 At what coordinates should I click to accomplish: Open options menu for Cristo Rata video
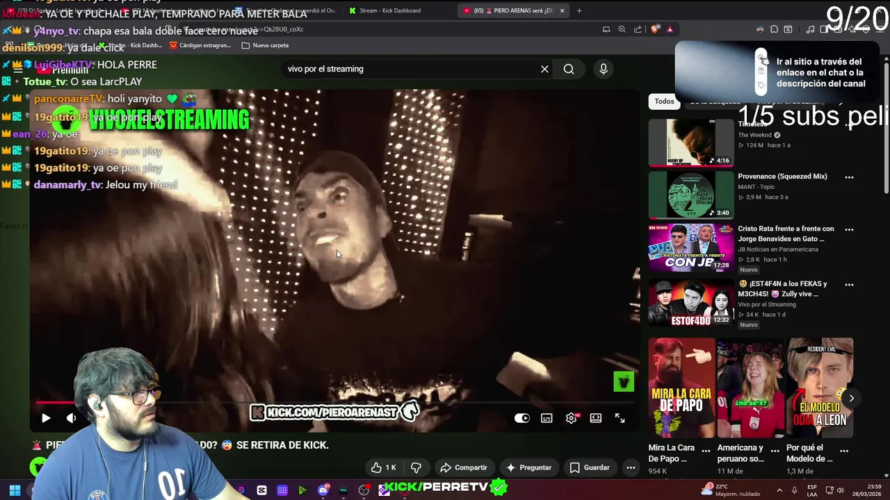[849, 229]
